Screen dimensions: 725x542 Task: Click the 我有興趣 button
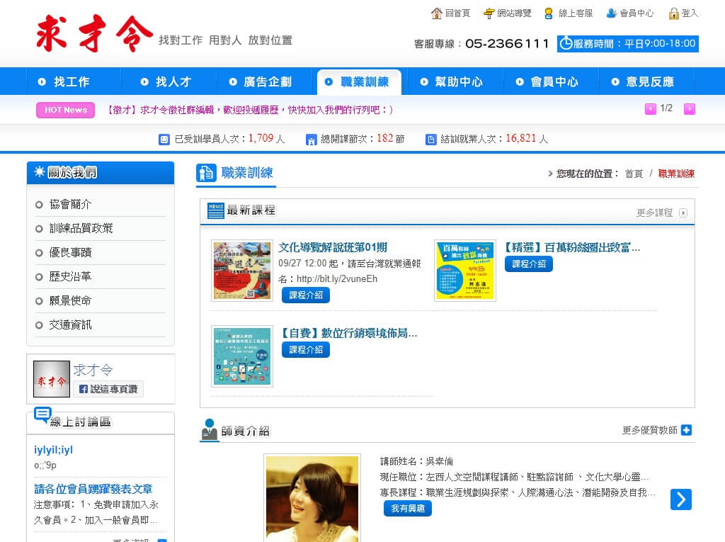[407, 508]
